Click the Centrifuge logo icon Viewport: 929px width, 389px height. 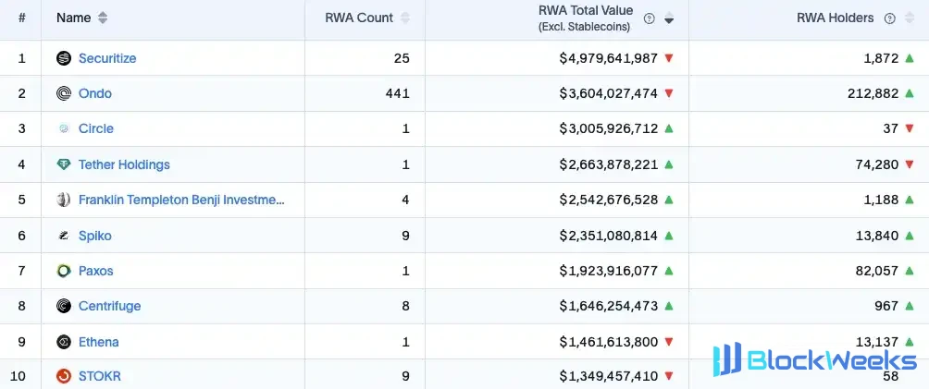(64, 306)
